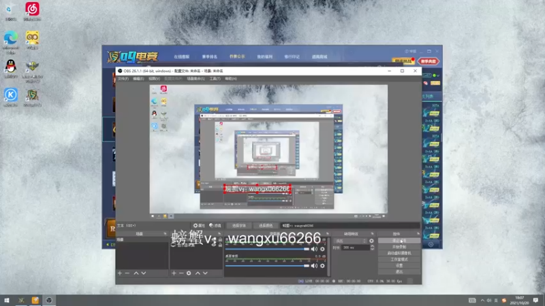Expand green status dropdown in 09 window
The width and height of the screenshot is (545, 306).
coord(438,75)
